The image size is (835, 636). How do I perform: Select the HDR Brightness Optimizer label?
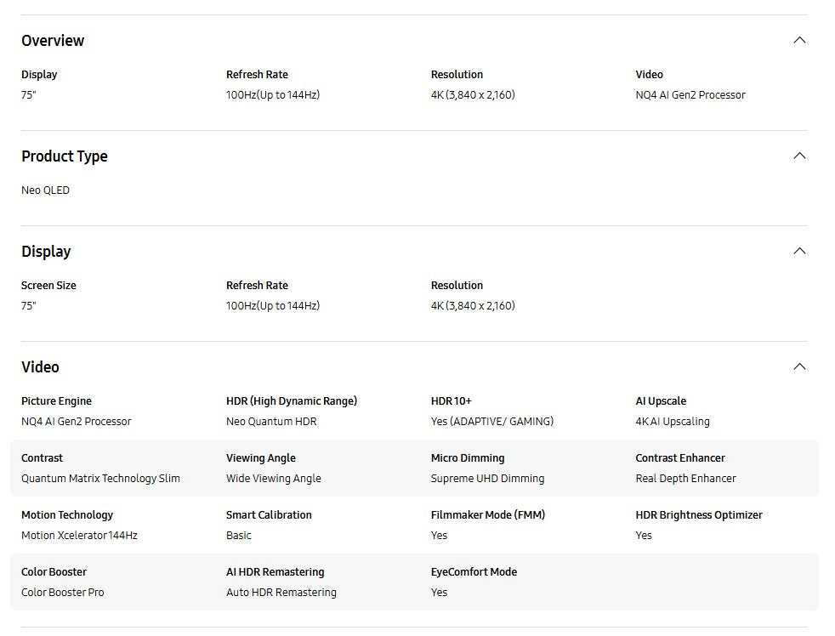point(699,515)
